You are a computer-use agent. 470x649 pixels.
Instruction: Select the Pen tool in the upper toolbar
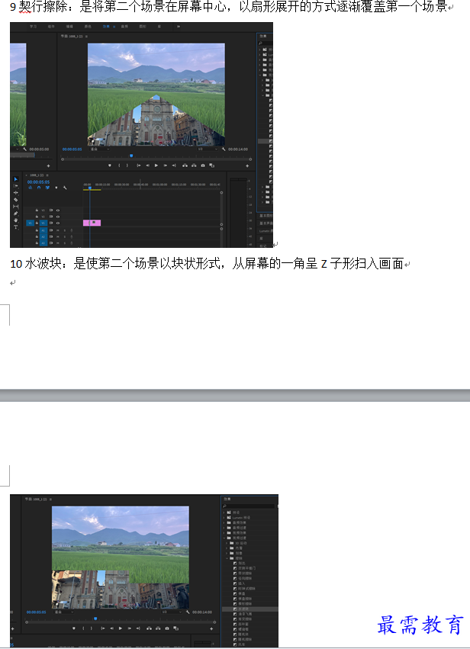[x=16, y=214]
